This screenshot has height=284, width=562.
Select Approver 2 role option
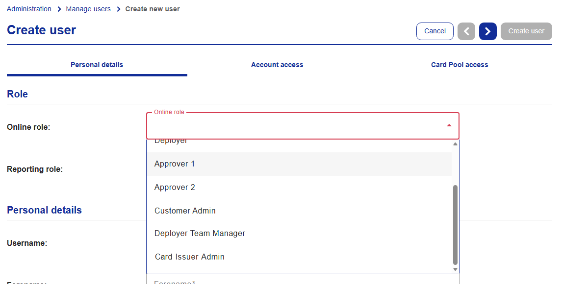[x=299, y=187]
